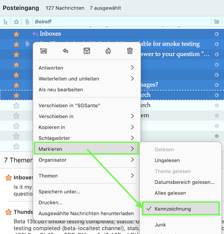224x234 pixels.
Task: Open the Verschieben in submenu
Action: [86, 116]
